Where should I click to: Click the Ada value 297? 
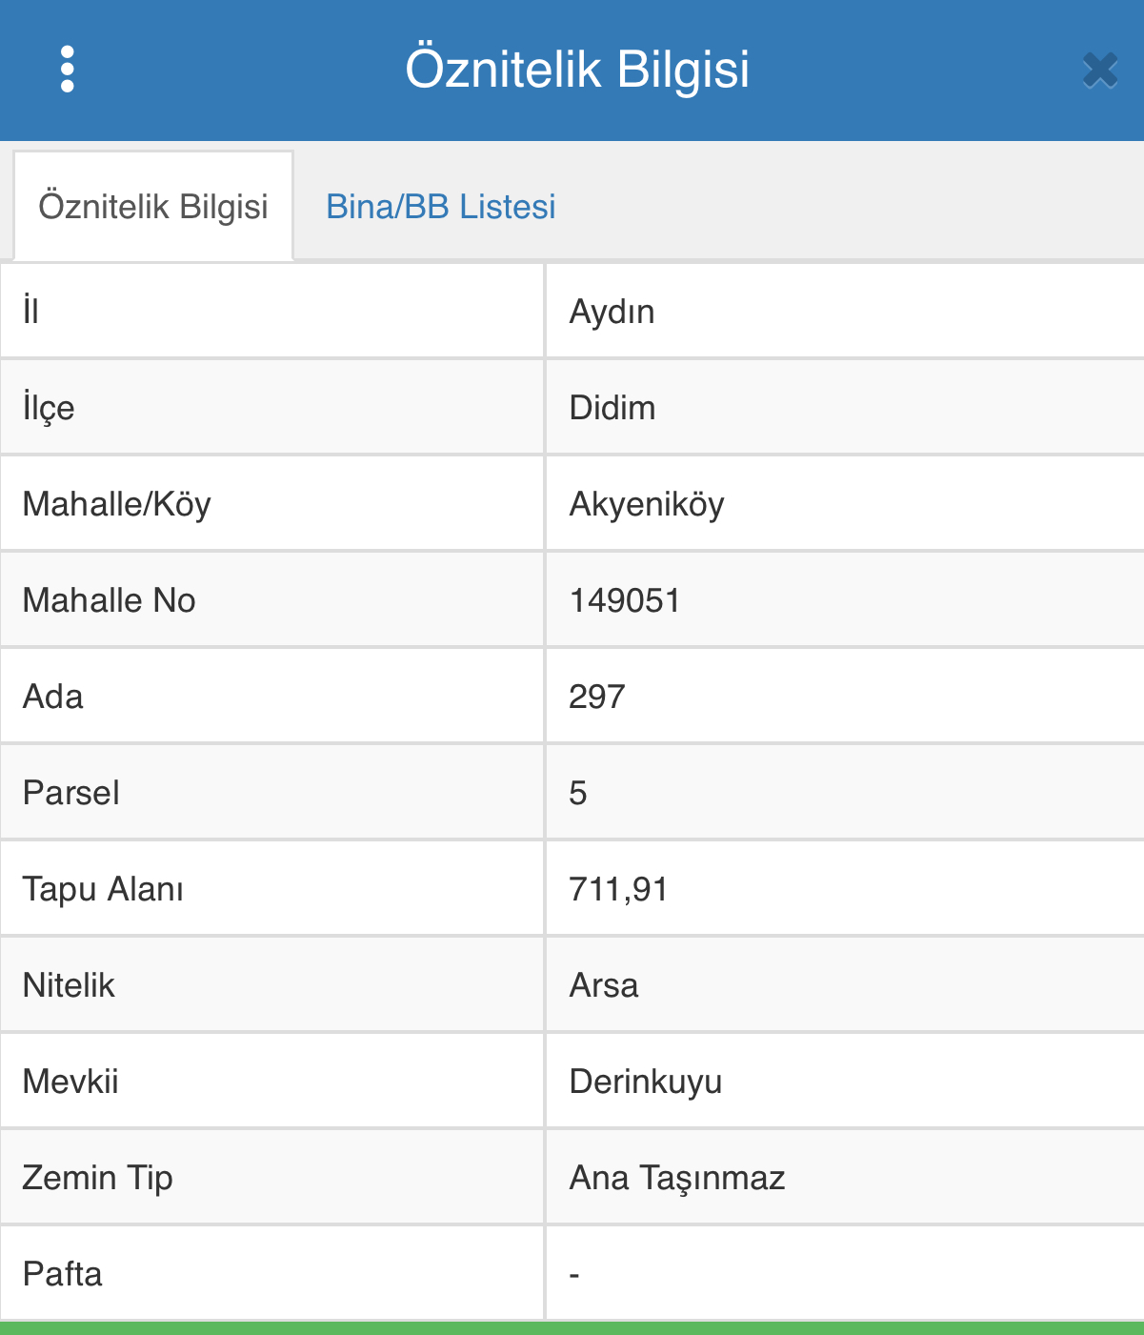[x=596, y=697]
